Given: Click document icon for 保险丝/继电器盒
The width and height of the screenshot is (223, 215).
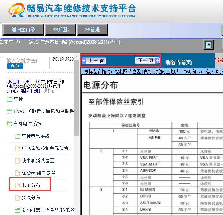Looking at the screenshot, I should point(17,173).
